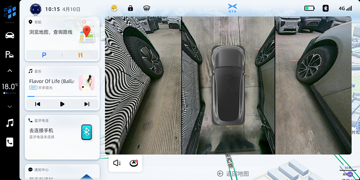Open the driver profile avatar

click(114, 8)
